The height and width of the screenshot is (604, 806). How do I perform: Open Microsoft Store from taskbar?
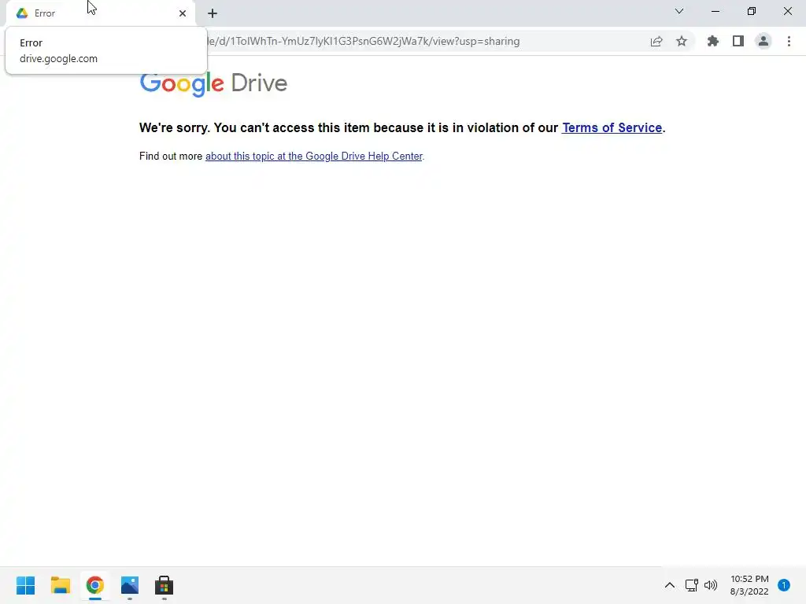pyautogui.click(x=164, y=585)
